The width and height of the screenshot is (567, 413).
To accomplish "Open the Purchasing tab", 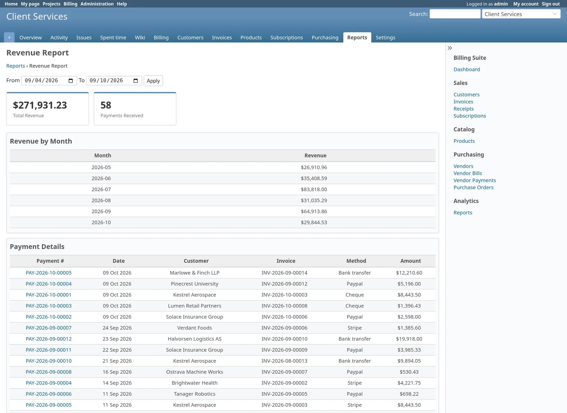I will point(325,37).
